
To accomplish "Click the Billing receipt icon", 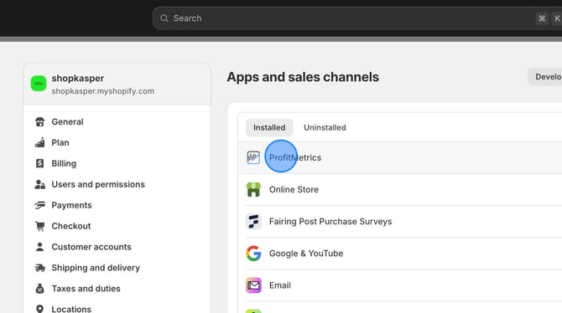I will coord(39,163).
